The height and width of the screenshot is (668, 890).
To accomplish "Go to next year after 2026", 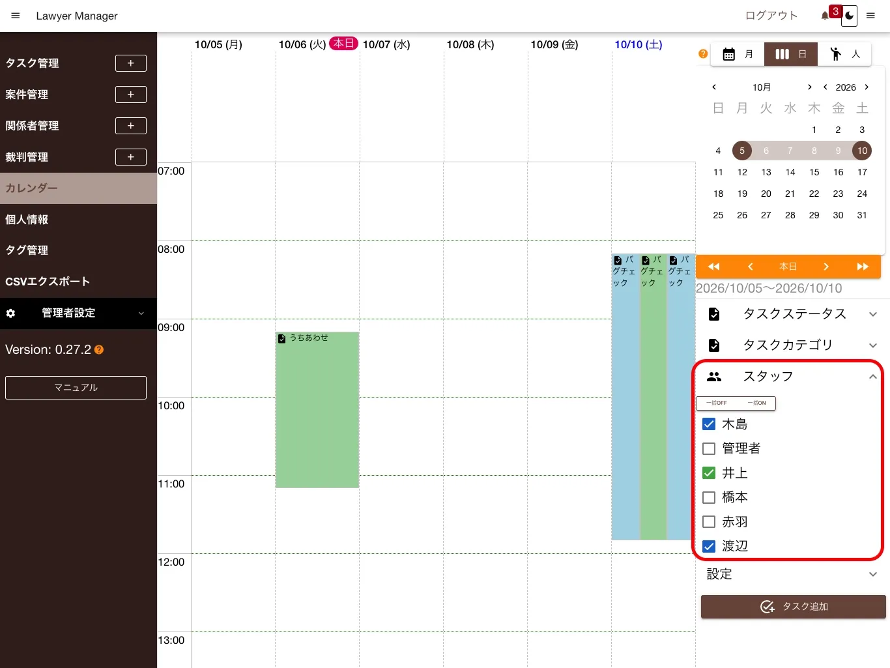I will pyautogui.click(x=867, y=87).
